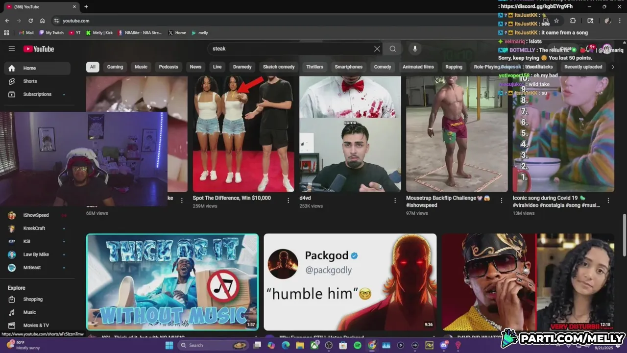Open the Chrome apps grid in bookmarks bar
The width and height of the screenshot is (627, 353).
(7, 33)
